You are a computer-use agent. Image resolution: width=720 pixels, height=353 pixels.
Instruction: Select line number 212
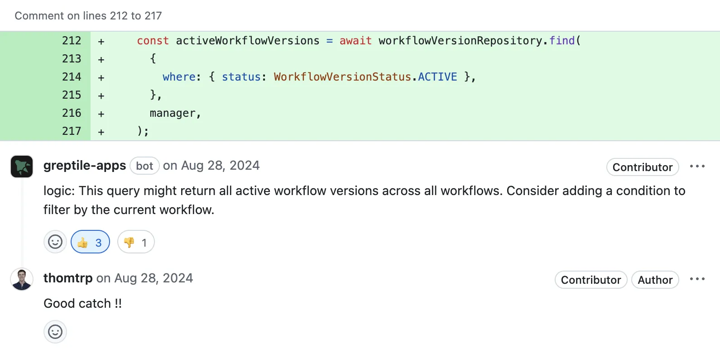point(72,41)
